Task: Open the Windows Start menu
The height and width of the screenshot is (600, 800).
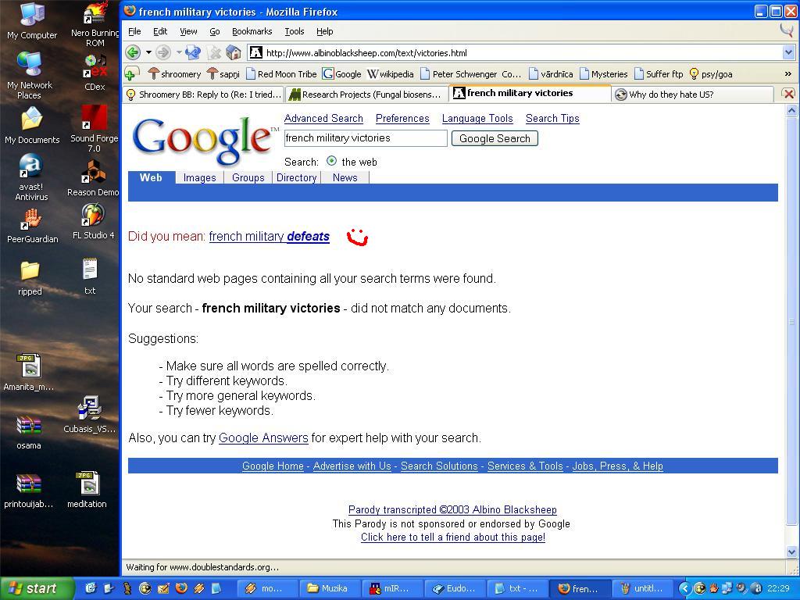Action: (36, 588)
